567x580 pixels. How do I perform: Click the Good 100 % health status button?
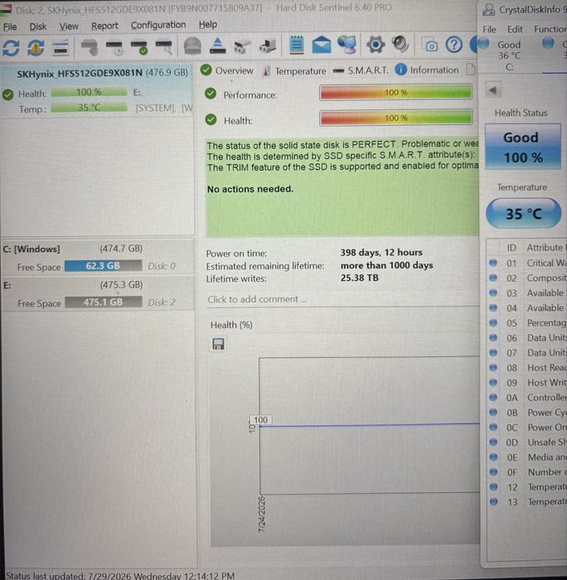(x=522, y=147)
